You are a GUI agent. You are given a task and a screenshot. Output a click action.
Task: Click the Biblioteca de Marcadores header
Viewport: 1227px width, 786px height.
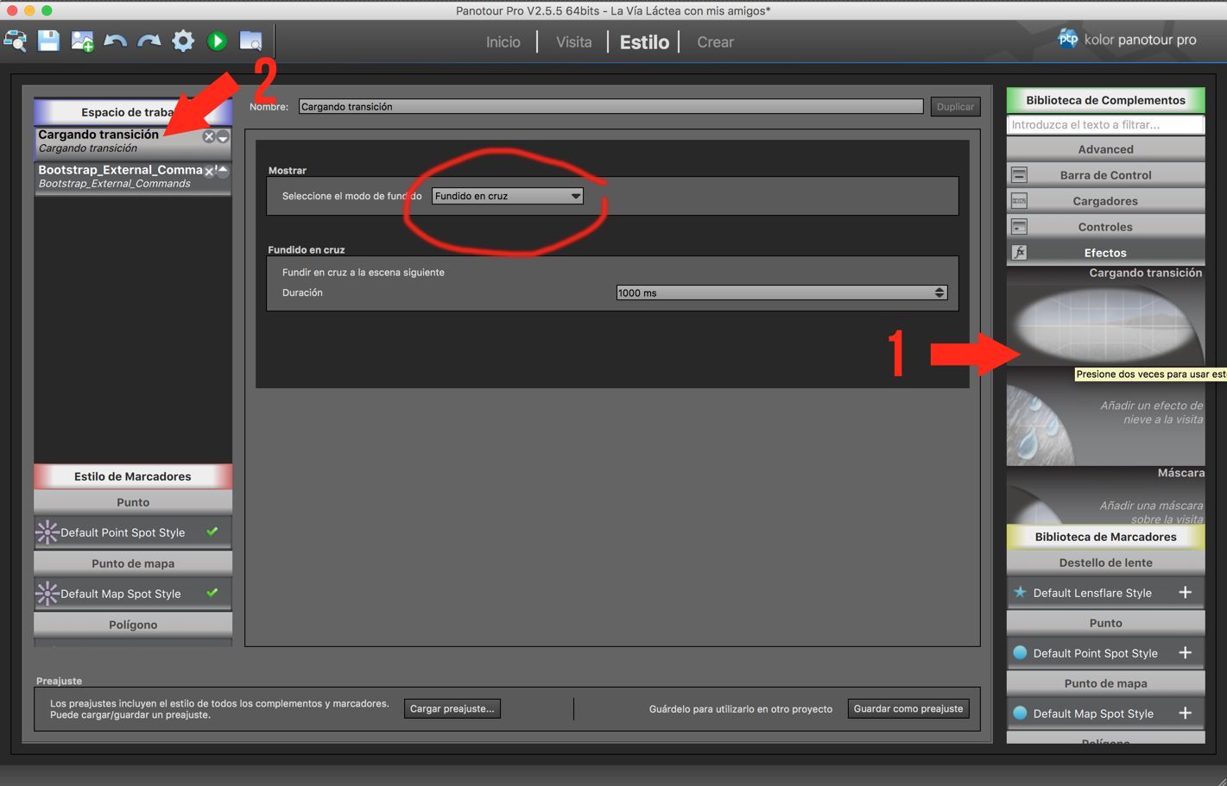point(1105,537)
